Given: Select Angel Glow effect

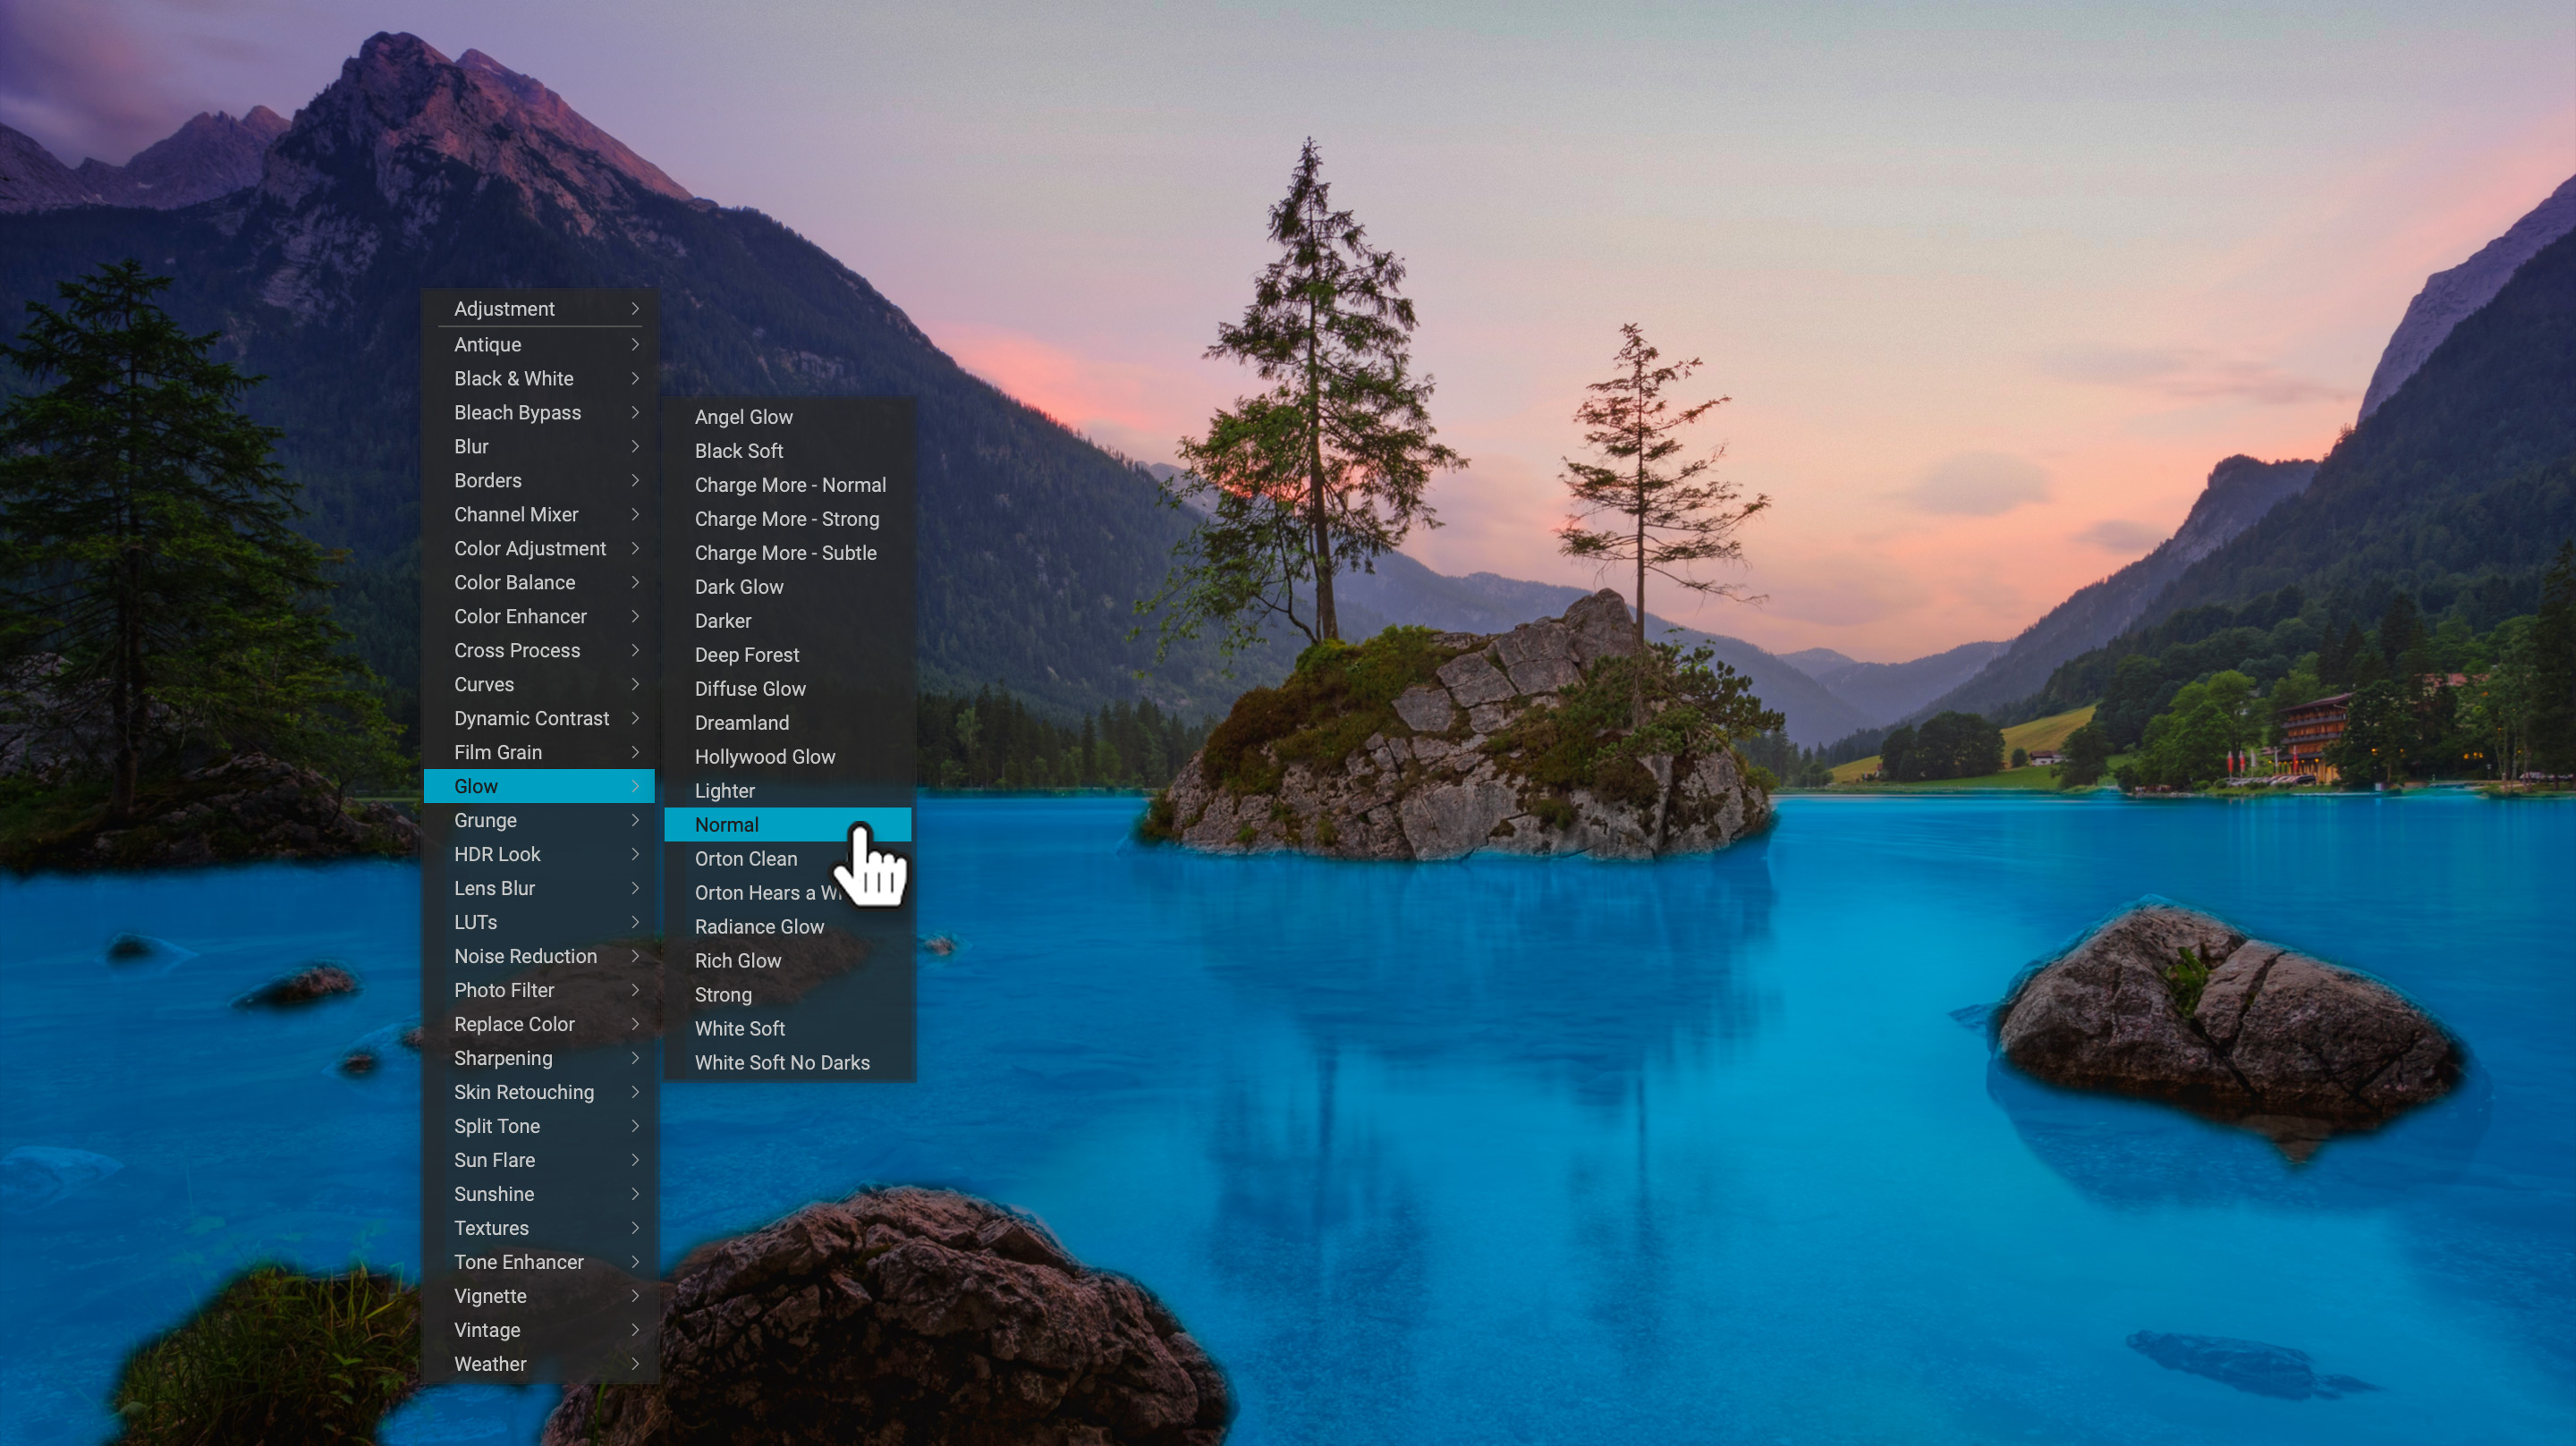Looking at the screenshot, I should click(x=743, y=416).
